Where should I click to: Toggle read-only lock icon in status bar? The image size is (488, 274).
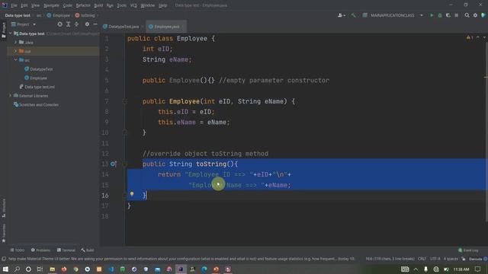point(464,259)
